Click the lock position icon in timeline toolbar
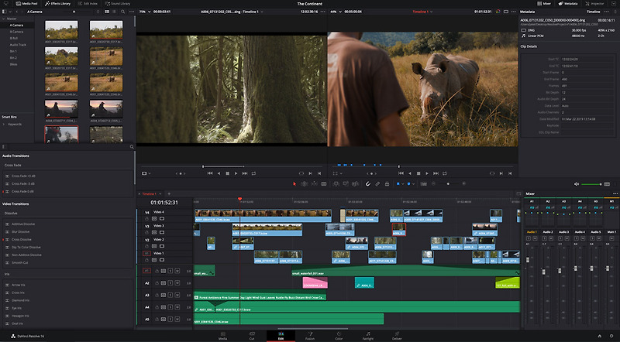This screenshot has height=342, width=620. tap(387, 184)
